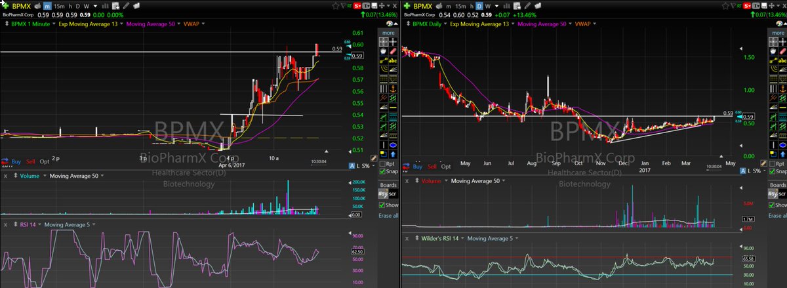Viewport: 787px width, 288px height.
Task: Toggle Snap checkbox on right chart
Action: tap(773, 172)
